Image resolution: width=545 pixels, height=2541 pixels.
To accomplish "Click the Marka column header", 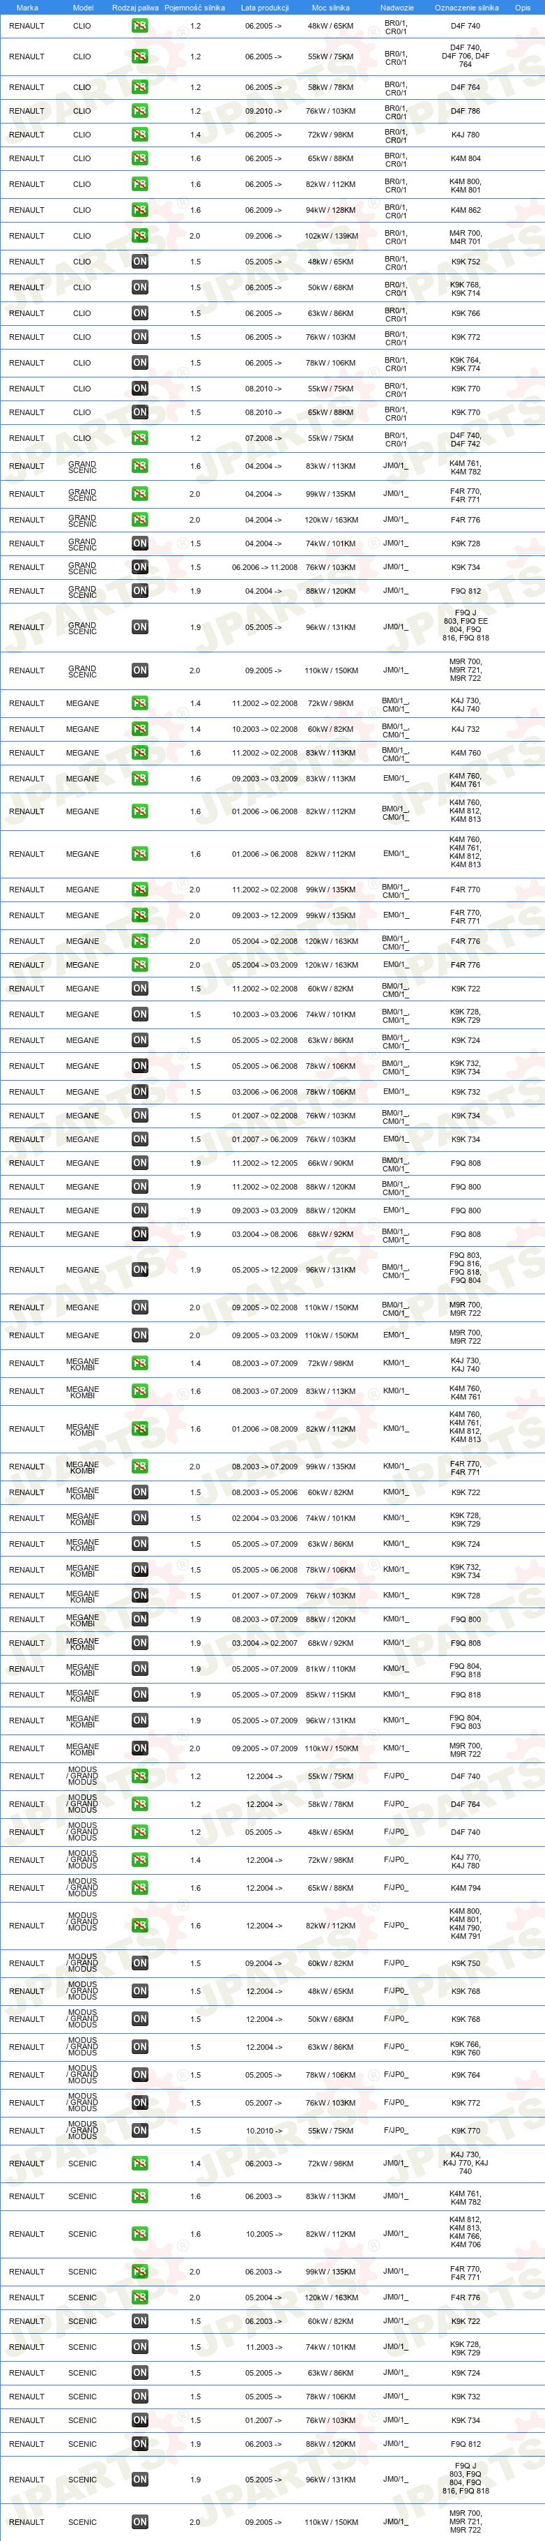I will pyautogui.click(x=28, y=8).
